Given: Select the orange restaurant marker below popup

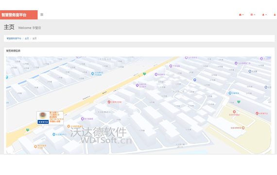Looking at the screenshot, I should point(69,126).
